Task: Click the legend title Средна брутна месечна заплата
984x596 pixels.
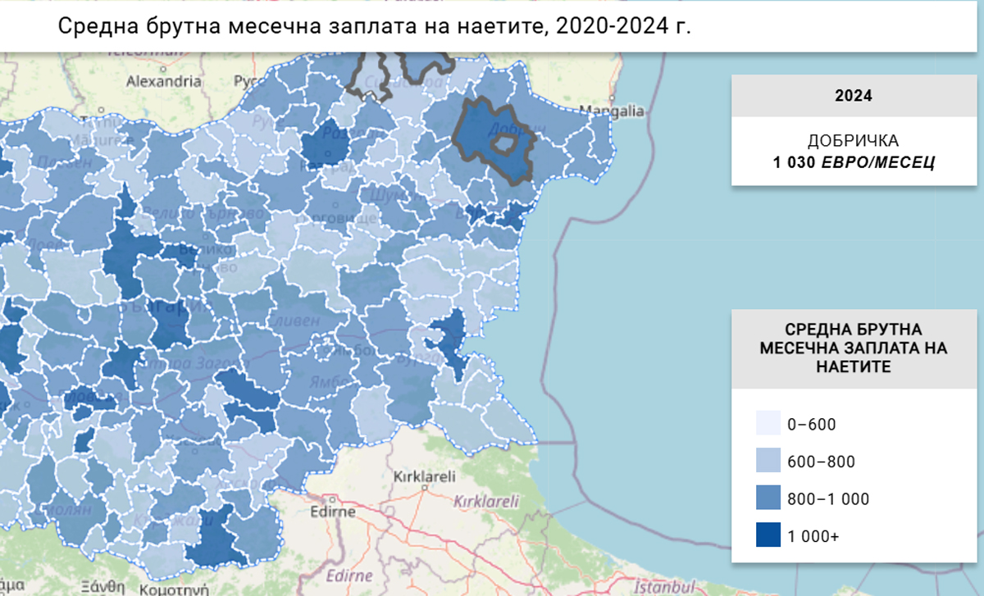Action: [x=853, y=348]
